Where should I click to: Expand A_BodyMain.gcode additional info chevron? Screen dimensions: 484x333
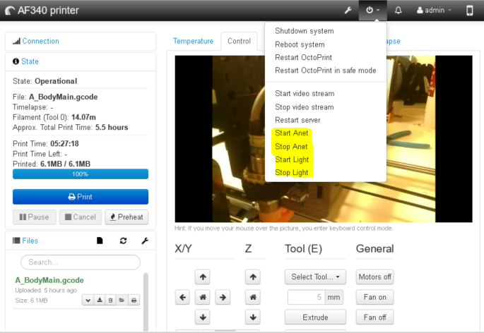[x=88, y=300]
